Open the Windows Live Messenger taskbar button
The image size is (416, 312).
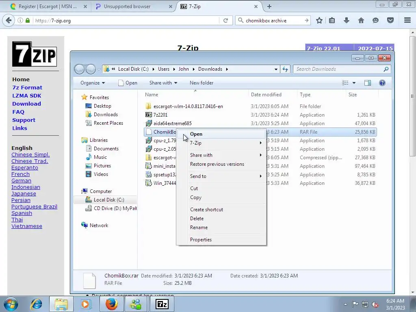click(x=136, y=304)
